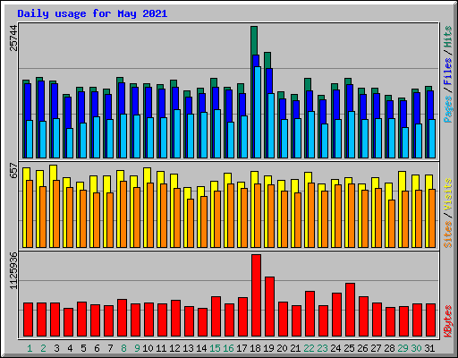The image size is (458, 358).
Task: Click day 6 on the x-axis
Action: point(97,348)
